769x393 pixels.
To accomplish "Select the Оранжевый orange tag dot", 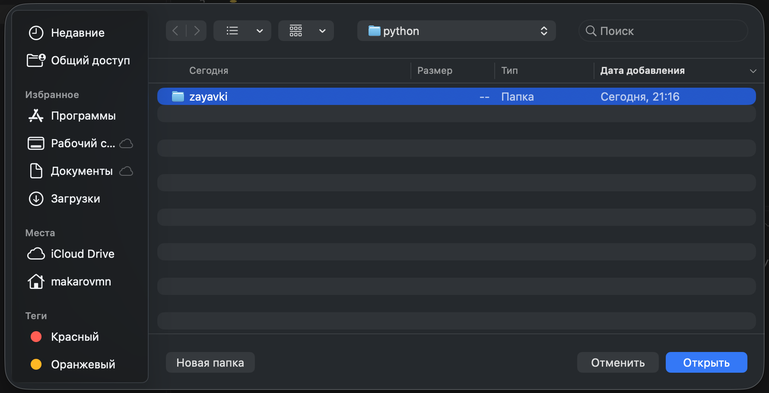I will 36,364.
